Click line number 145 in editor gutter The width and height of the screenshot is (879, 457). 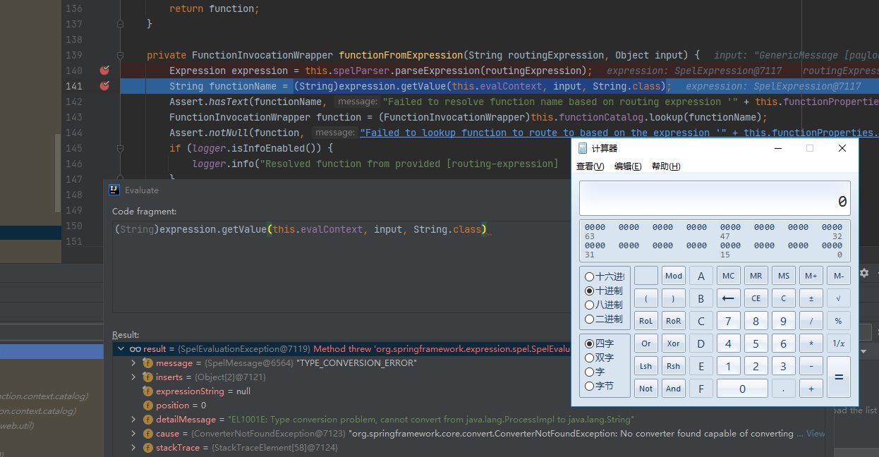pos(73,148)
